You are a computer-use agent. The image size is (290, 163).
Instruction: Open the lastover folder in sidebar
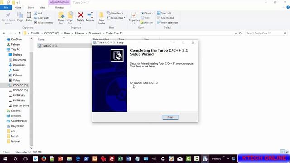click(x=13, y=141)
